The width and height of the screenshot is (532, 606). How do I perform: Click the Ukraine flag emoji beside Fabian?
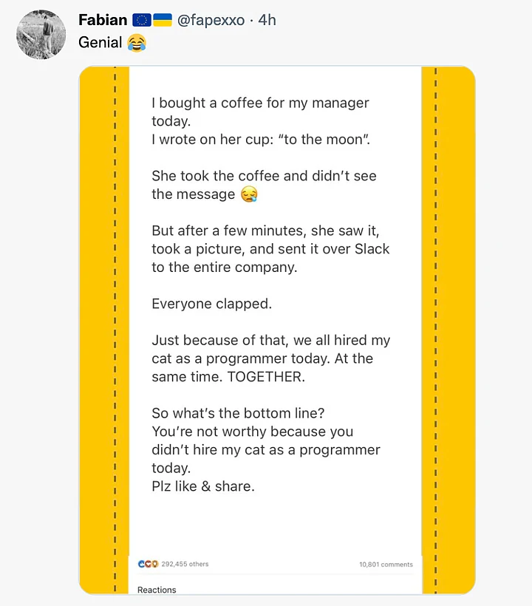point(163,20)
